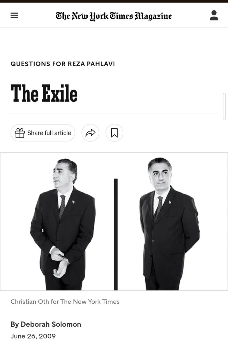Click the Christian Oth photographer name
Image resolution: width=228 pixels, height=350 pixels.
[x=30, y=302]
